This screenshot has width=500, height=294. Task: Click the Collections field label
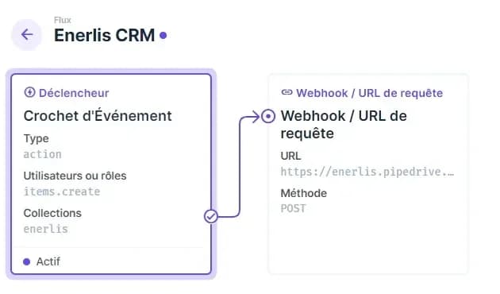[x=52, y=213]
